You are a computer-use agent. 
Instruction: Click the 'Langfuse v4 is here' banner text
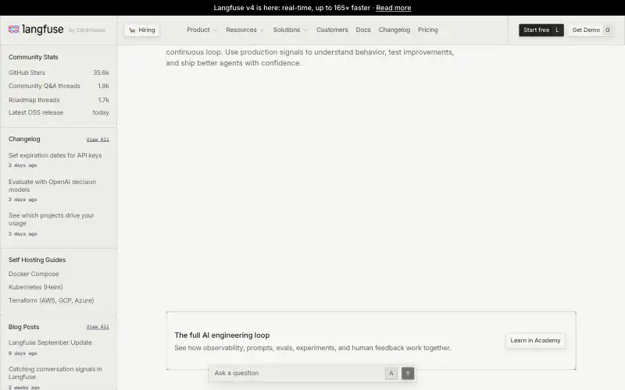point(291,8)
